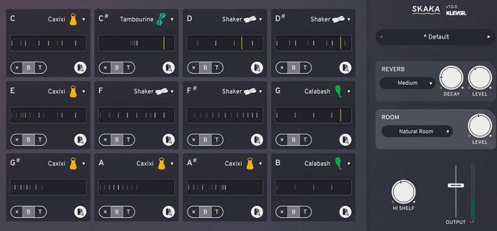Select the X mode in pad G#
497x231 pixels.
click(x=17, y=212)
